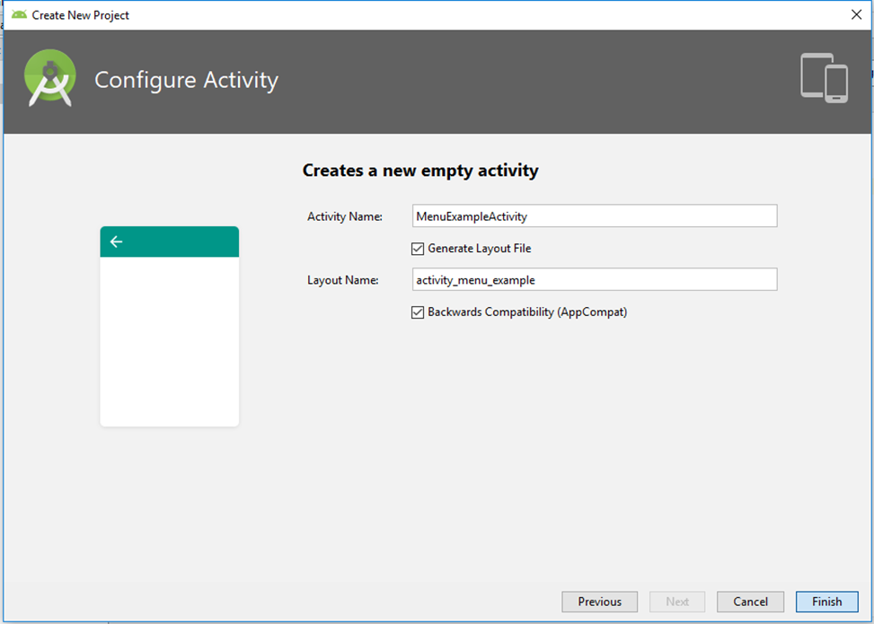Edit the Activity Name field
This screenshot has height=624, width=874.
coord(595,216)
